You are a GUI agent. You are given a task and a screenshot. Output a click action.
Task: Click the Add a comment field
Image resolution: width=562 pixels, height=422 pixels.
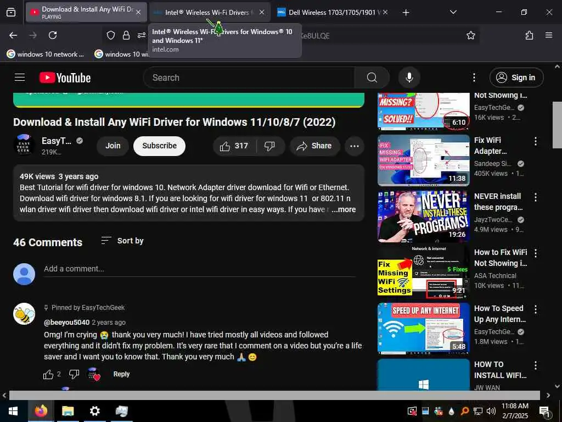coord(199,269)
